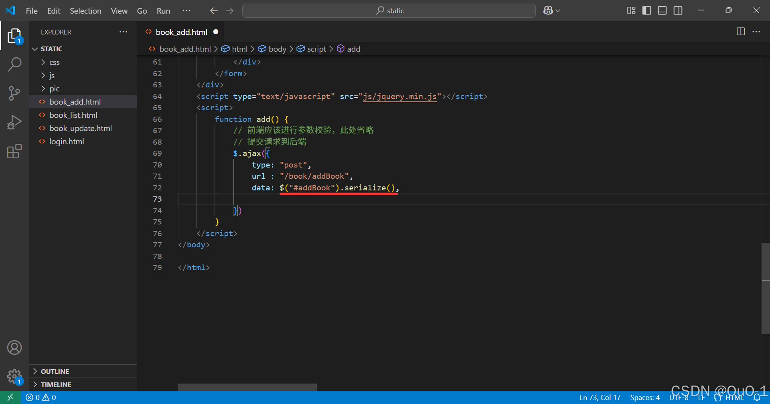This screenshot has height=404, width=770.
Task: Open Explorer Views and More Actions ellipsis
Action: (x=124, y=32)
